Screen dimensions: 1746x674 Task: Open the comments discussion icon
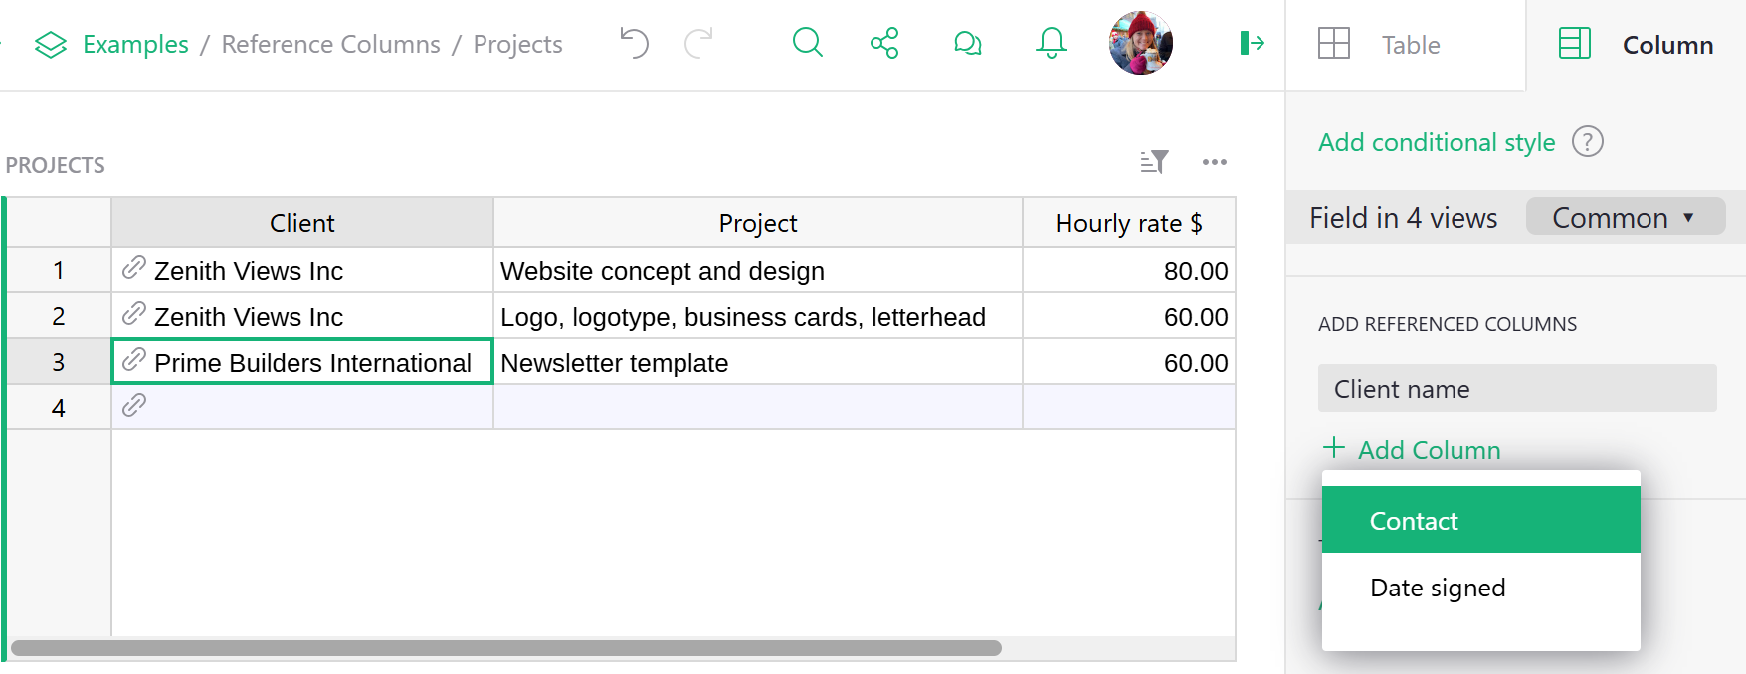tap(967, 43)
